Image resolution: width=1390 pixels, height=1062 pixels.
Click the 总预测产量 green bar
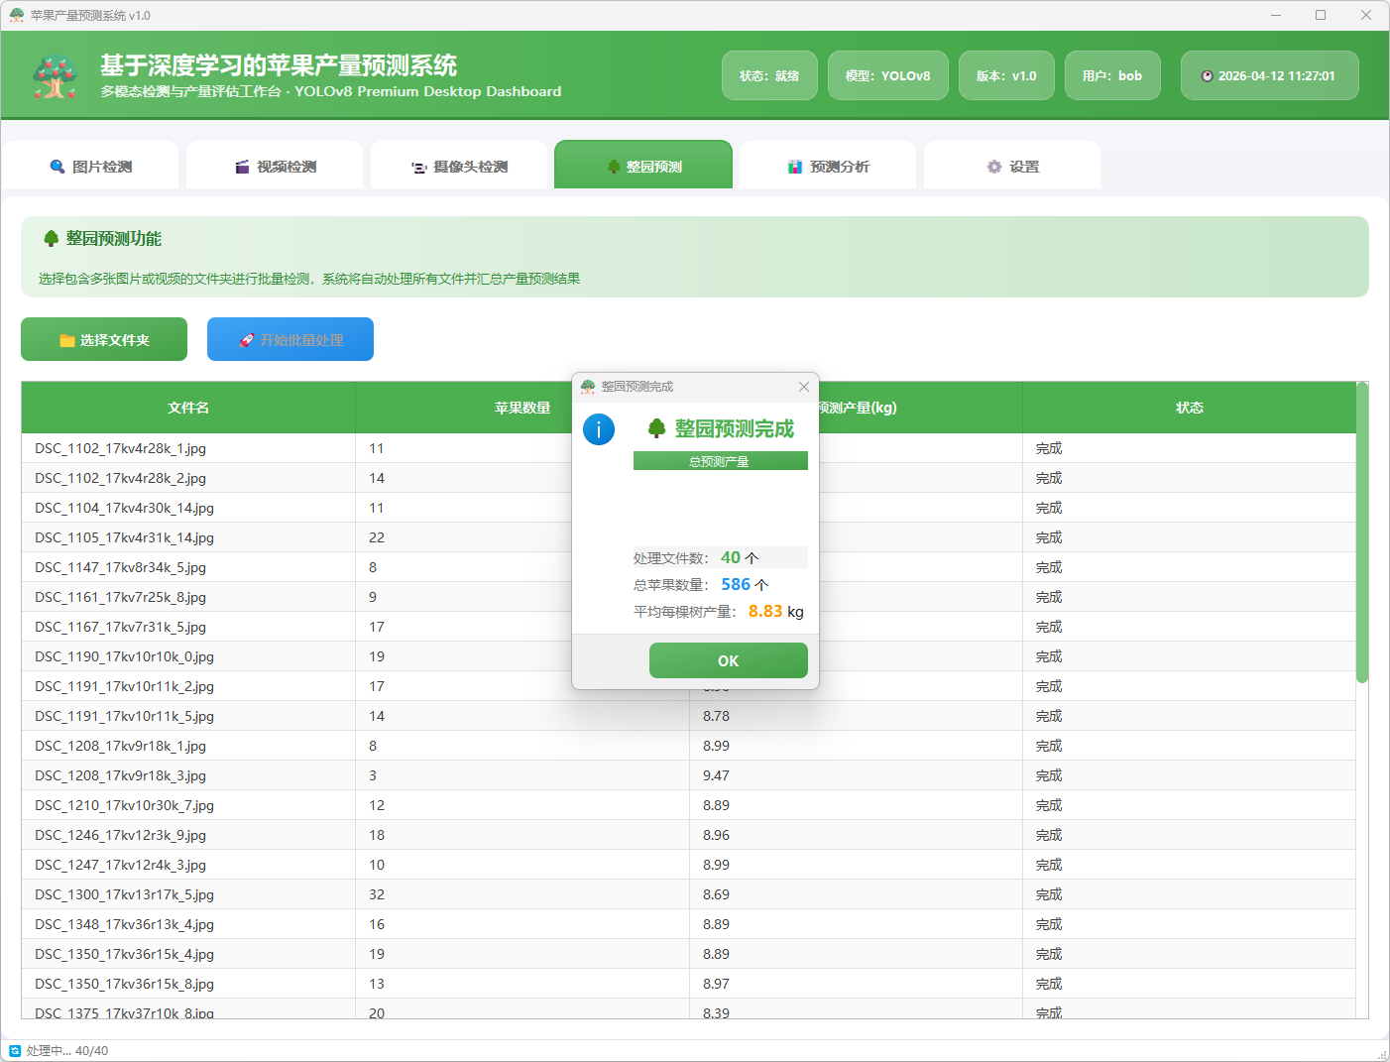[720, 461]
